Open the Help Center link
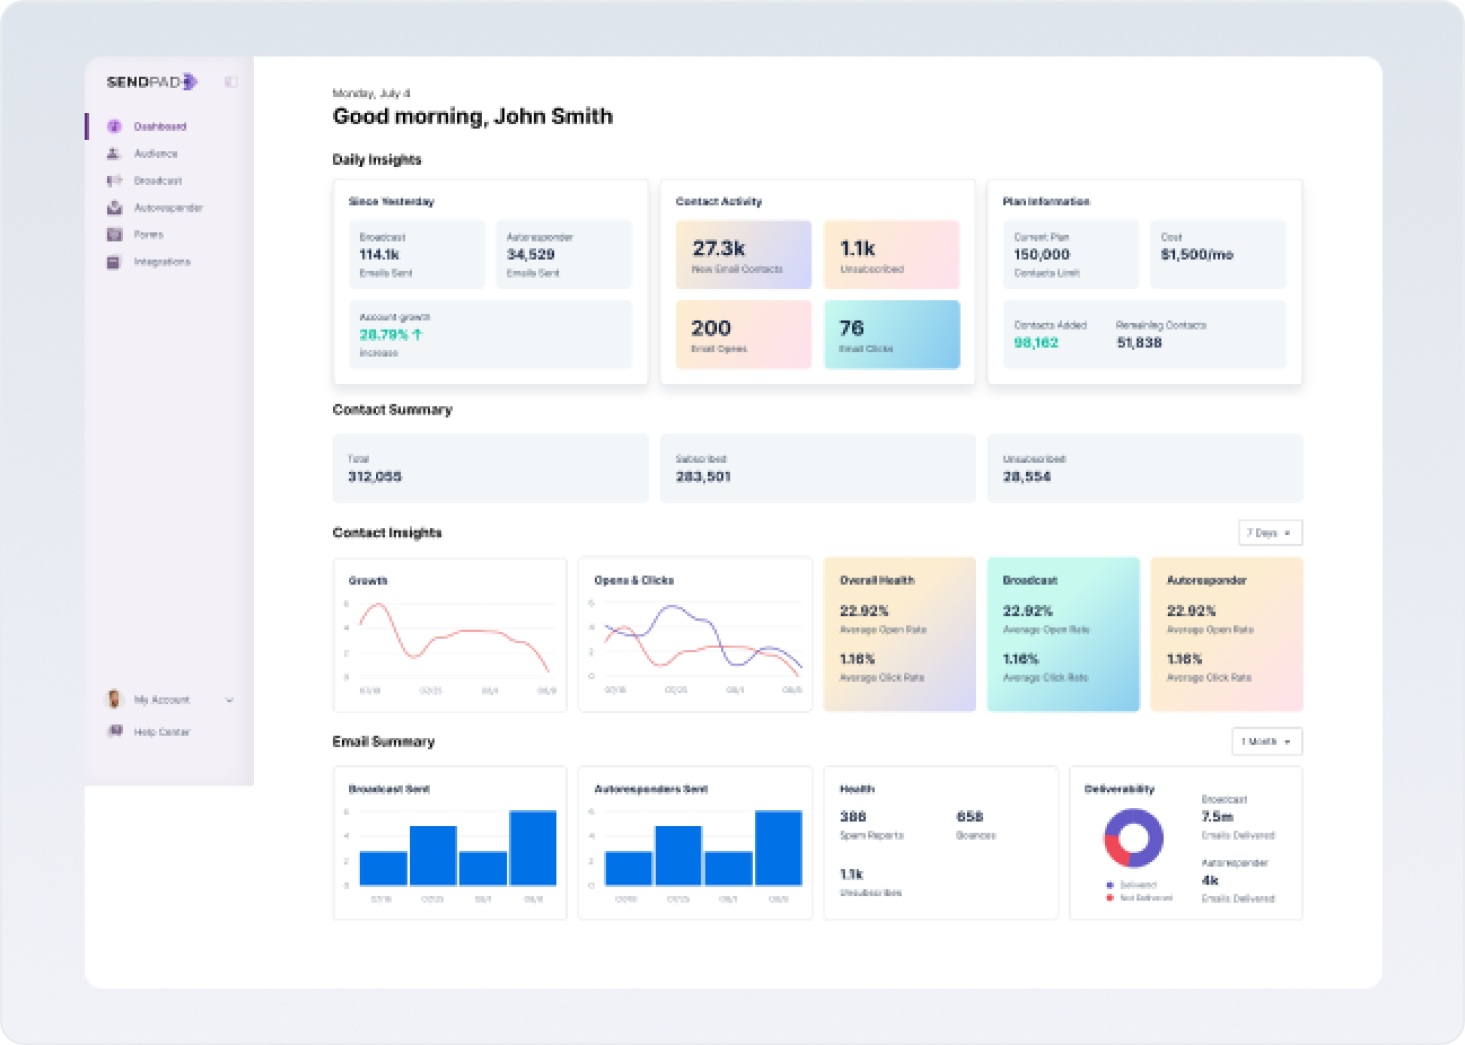The width and height of the screenshot is (1465, 1045). (162, 732)
